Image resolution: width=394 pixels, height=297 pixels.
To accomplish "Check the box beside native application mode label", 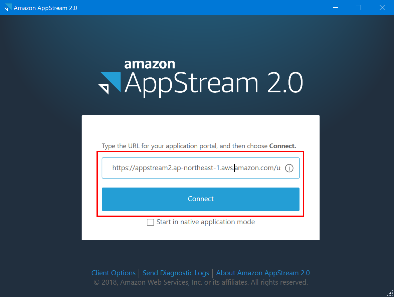I will (150, 222).
